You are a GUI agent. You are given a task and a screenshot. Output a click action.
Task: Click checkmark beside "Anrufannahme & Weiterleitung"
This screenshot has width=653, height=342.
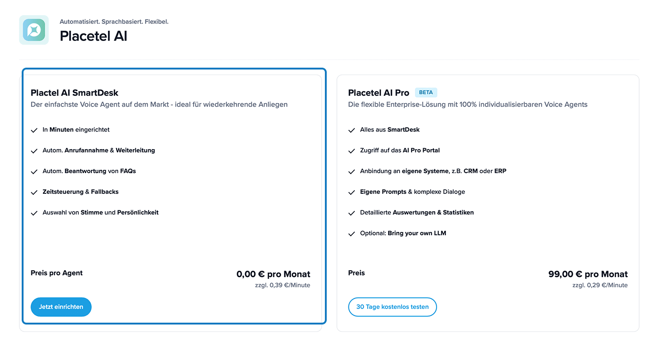[34, 151]
